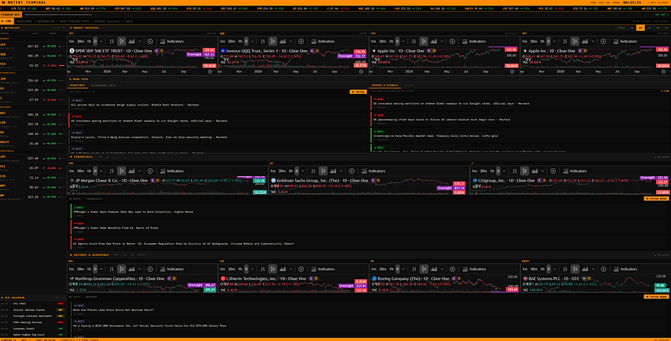Screen dimensions: 671x341
Task: Add compare symbol on VIX panel chart
Action: click(453, 41)
